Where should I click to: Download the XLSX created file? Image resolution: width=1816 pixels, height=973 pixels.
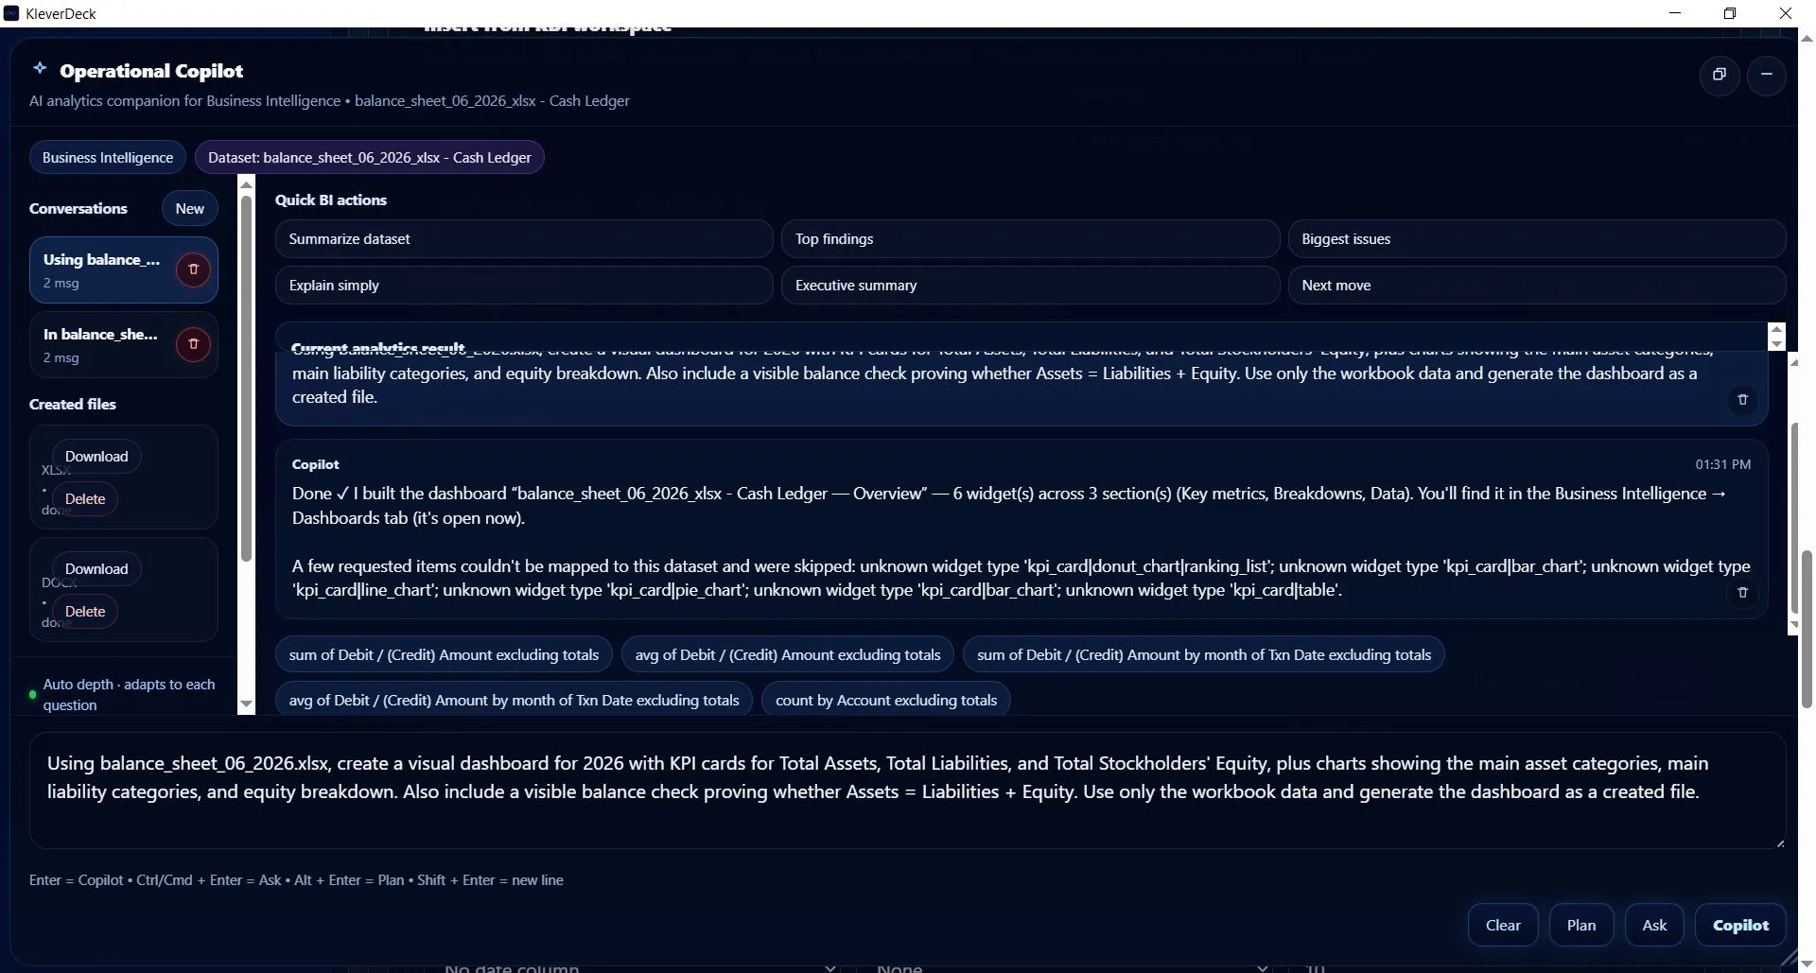[x=96, y=457]
